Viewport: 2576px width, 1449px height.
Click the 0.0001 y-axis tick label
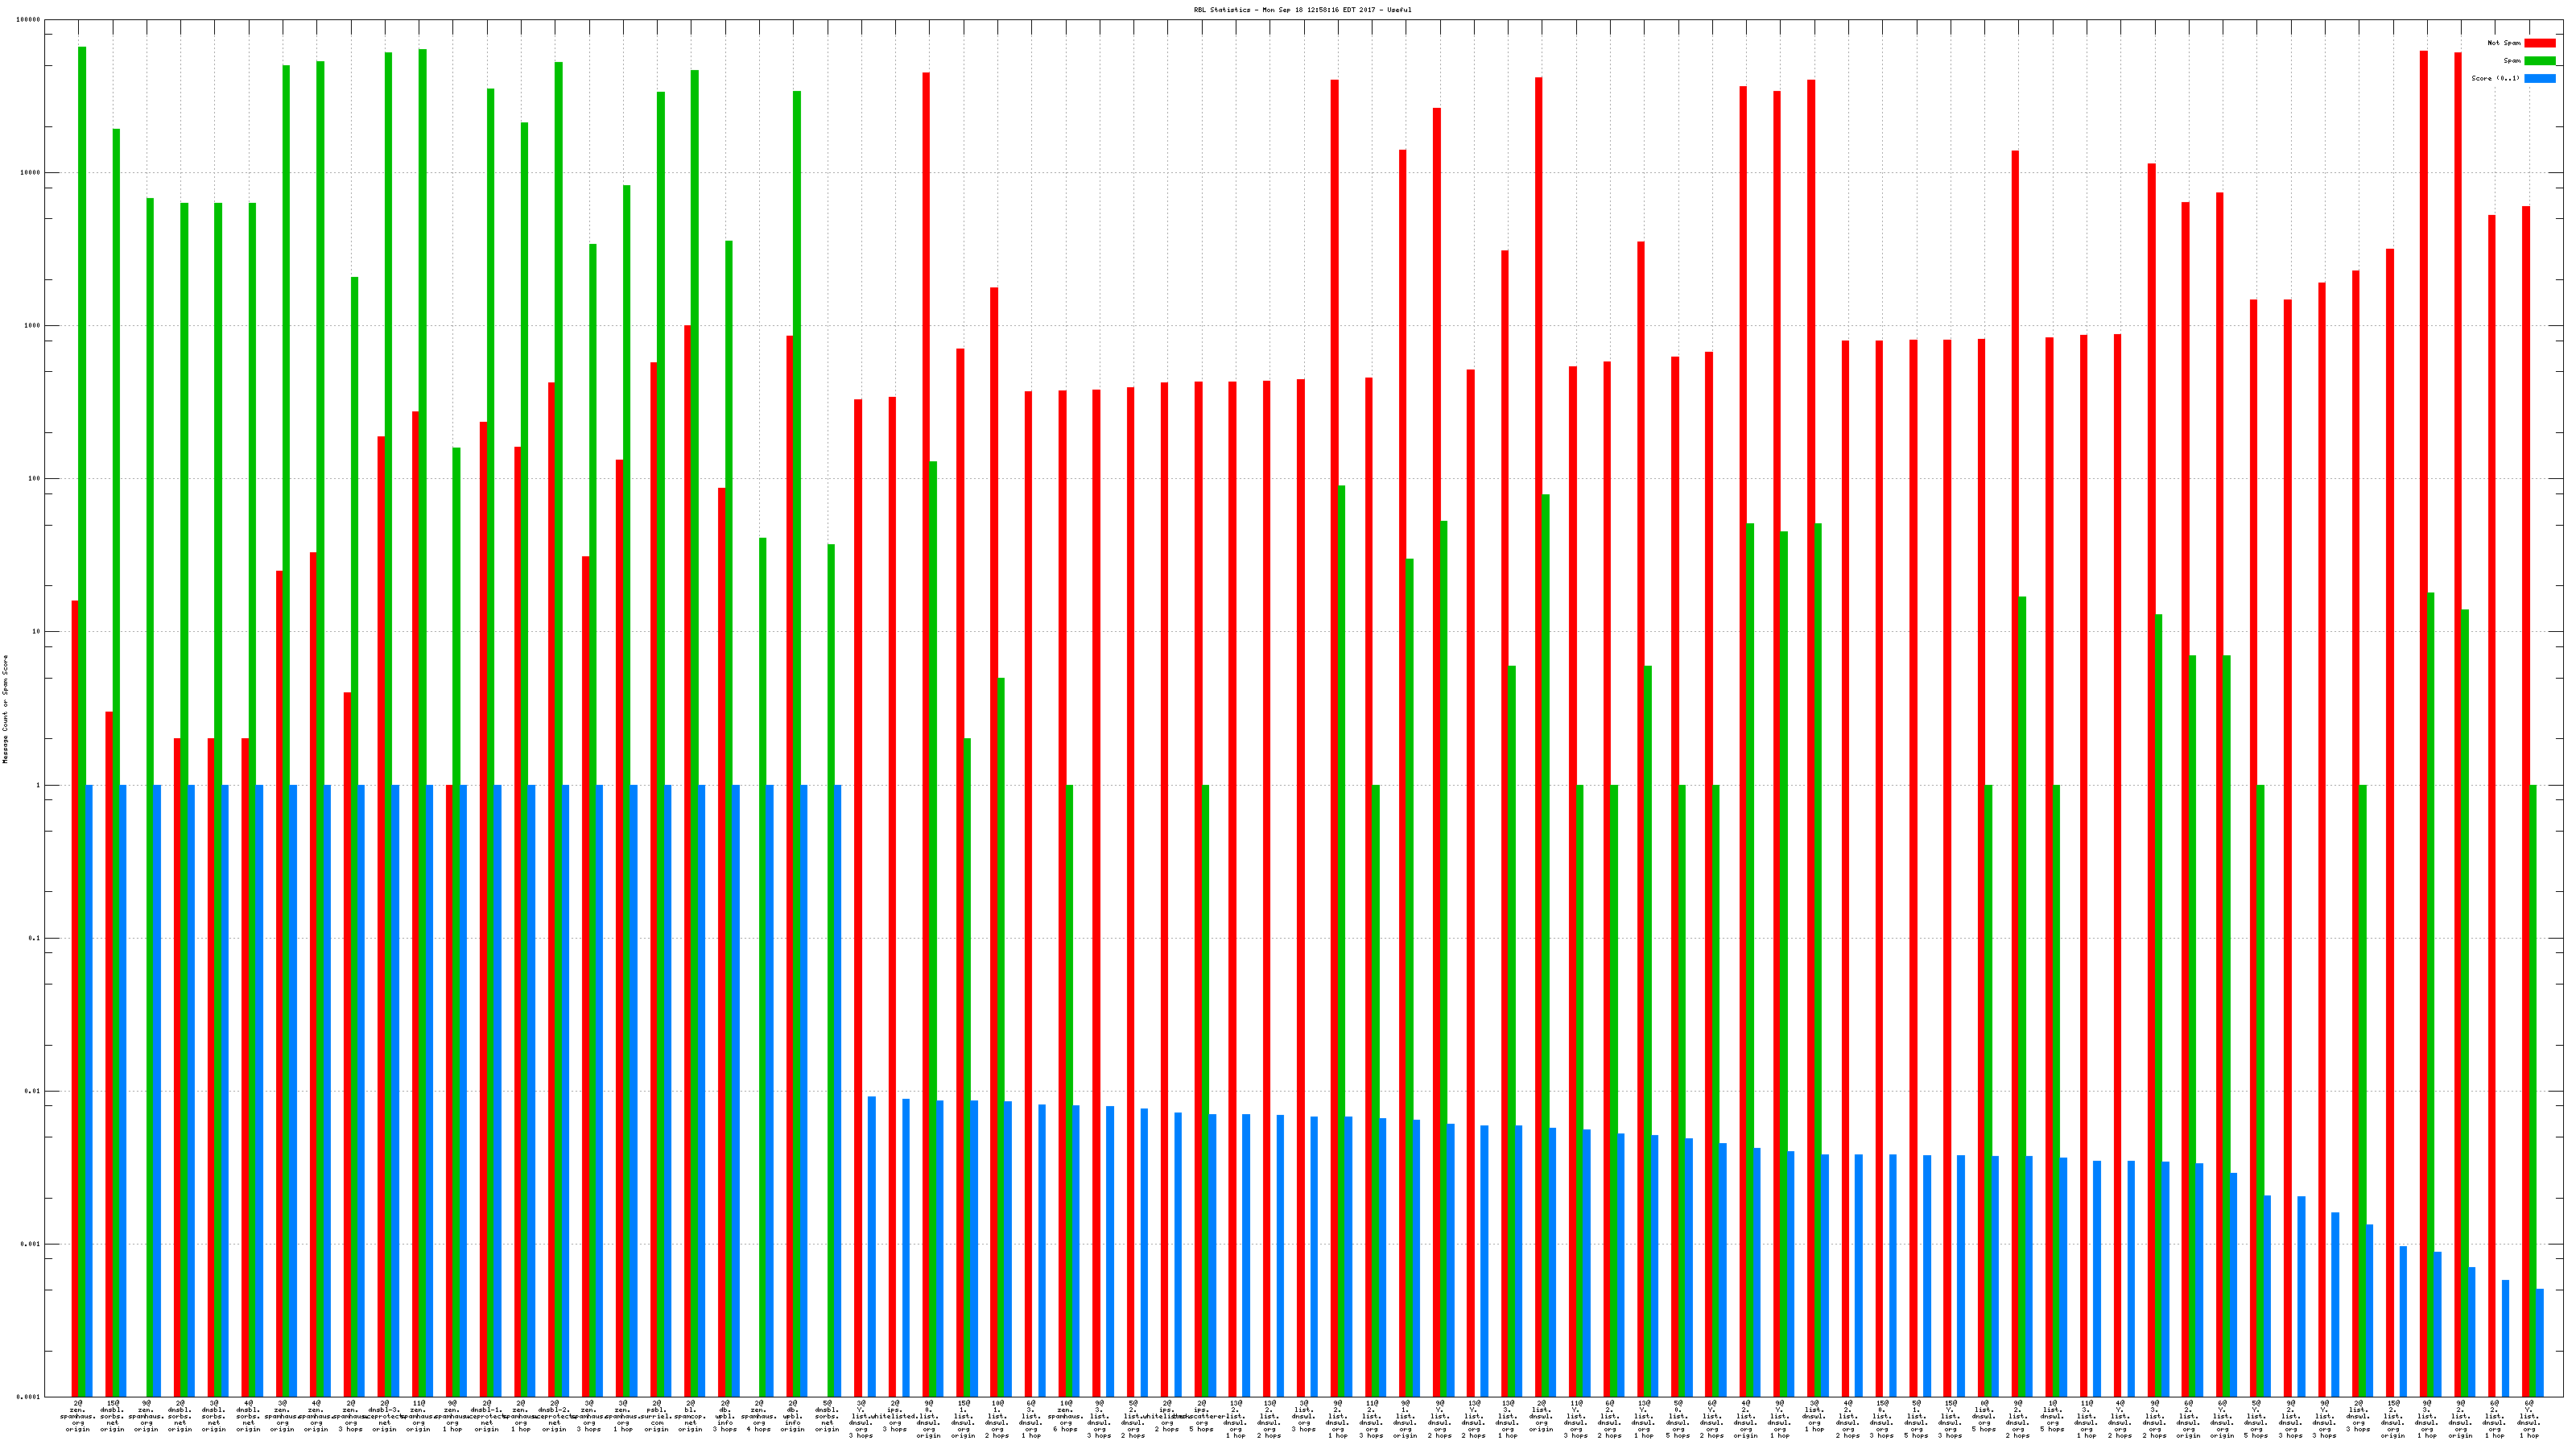point(28,1397)
